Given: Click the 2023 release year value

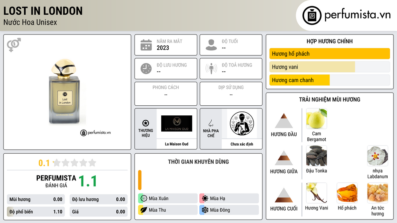Looking at the screenshot, I should tap(163, 48).
